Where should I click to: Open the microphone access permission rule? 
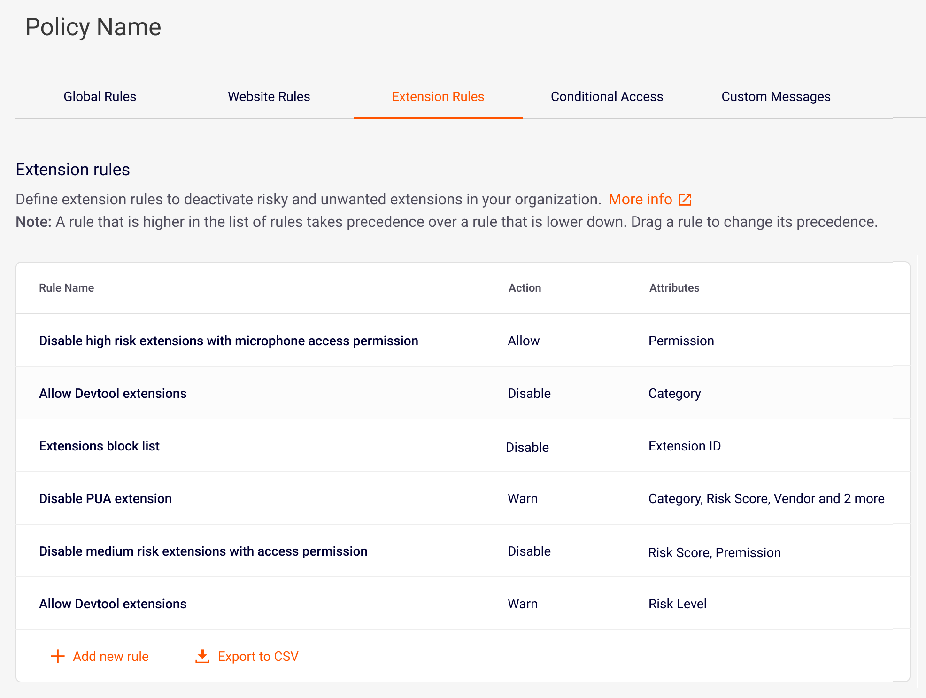(228, 341)
